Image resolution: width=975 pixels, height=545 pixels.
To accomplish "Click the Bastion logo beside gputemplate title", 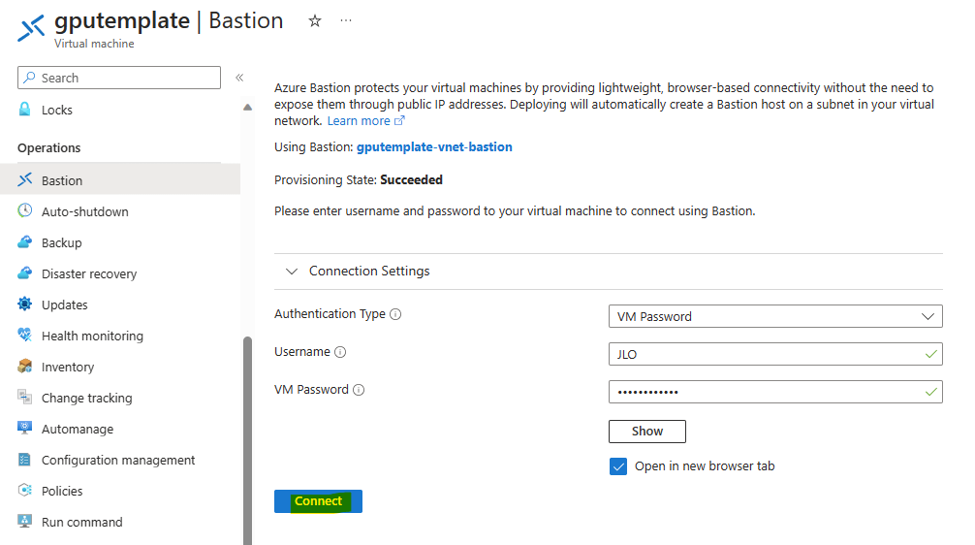I will [31, 28].
